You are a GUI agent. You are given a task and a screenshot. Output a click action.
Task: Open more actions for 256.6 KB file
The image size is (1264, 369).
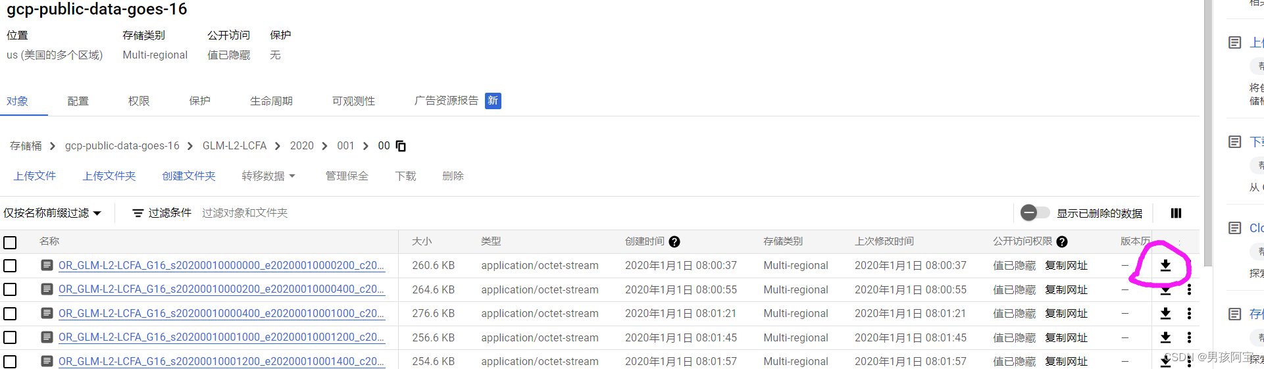click(x=1189, y=337)
